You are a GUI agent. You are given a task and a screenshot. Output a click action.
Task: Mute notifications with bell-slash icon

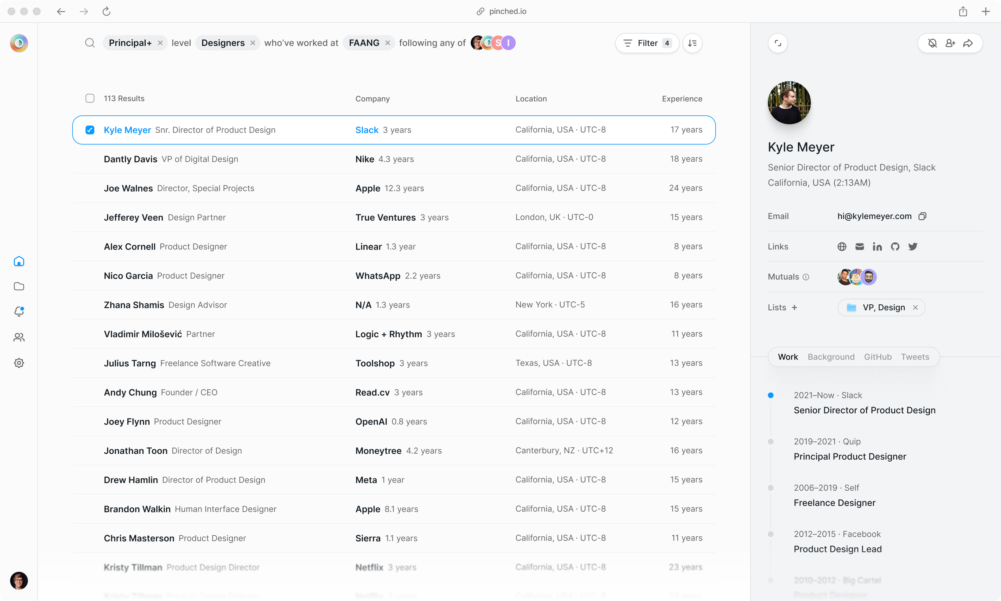(932, 43)
